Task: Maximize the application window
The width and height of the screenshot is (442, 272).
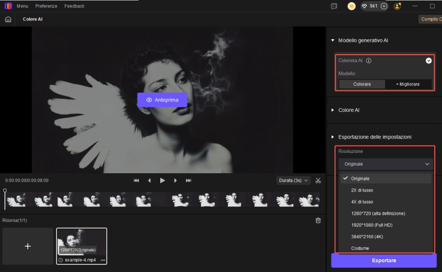Action: 432,6
